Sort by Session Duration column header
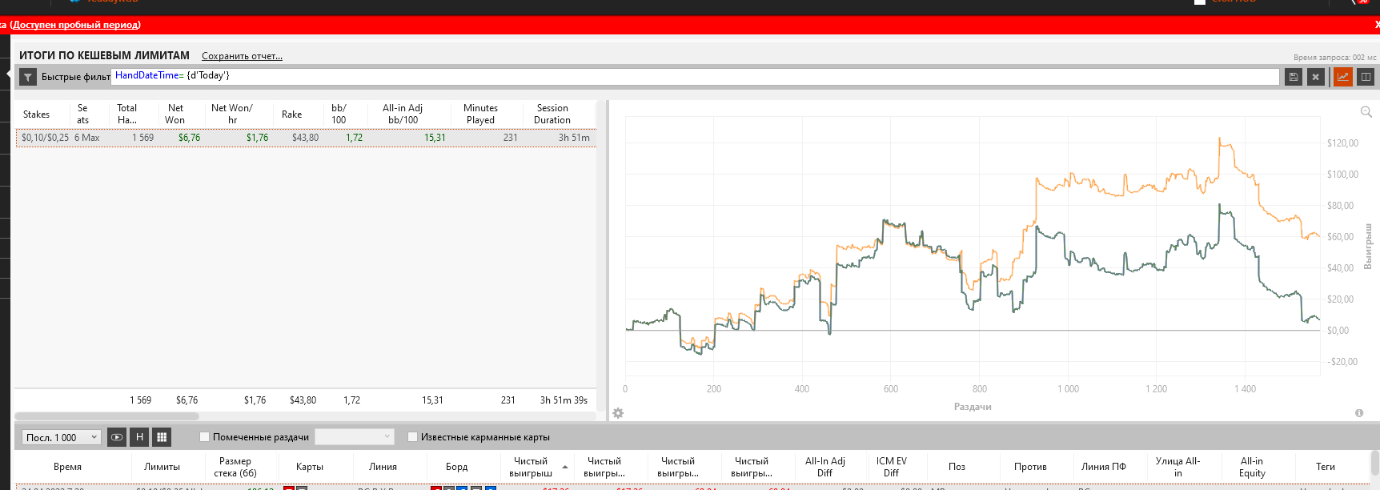Viewport: 1380px width, 490px height. (552, 114)
